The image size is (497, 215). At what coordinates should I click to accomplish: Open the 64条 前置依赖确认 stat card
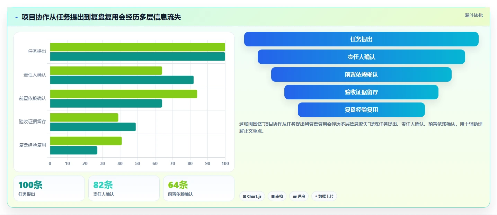point(199,188)
